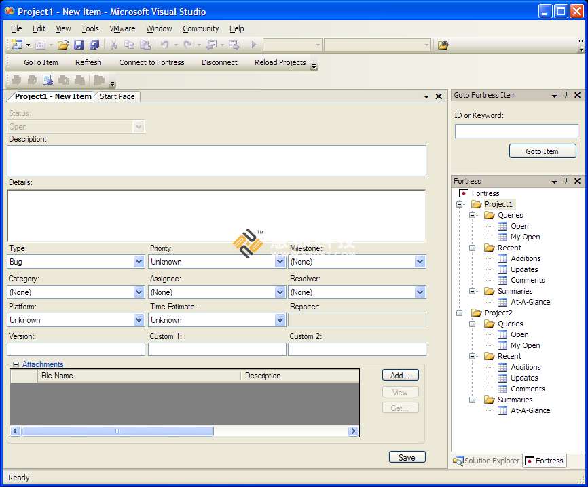Click the Project1 folder icon in tree
588x487 pixels.
coord(477,204)
